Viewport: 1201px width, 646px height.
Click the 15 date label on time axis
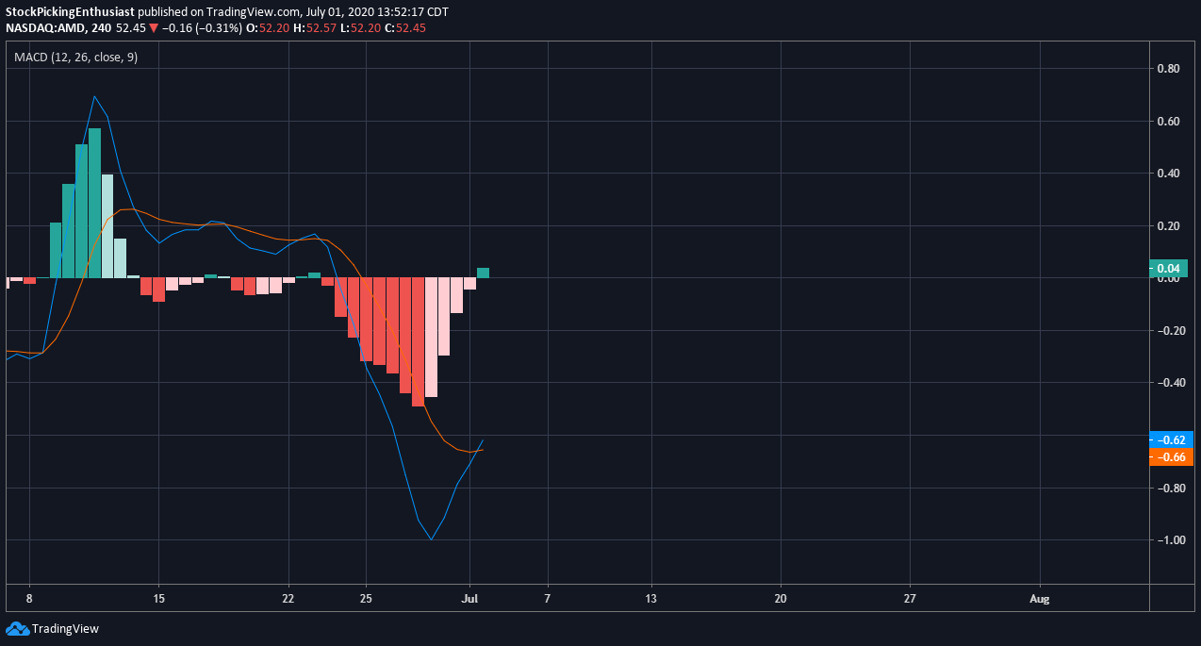158,599
